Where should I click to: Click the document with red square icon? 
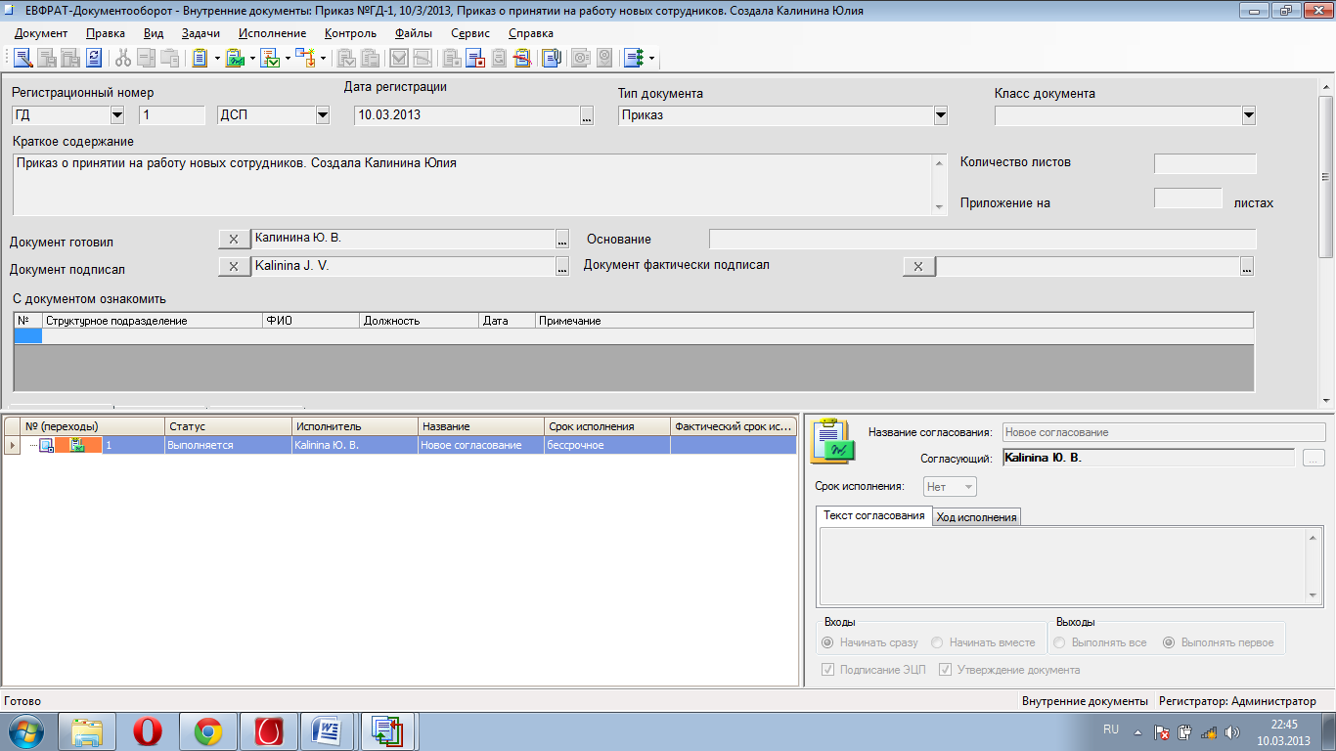click(x=475, y=58)
